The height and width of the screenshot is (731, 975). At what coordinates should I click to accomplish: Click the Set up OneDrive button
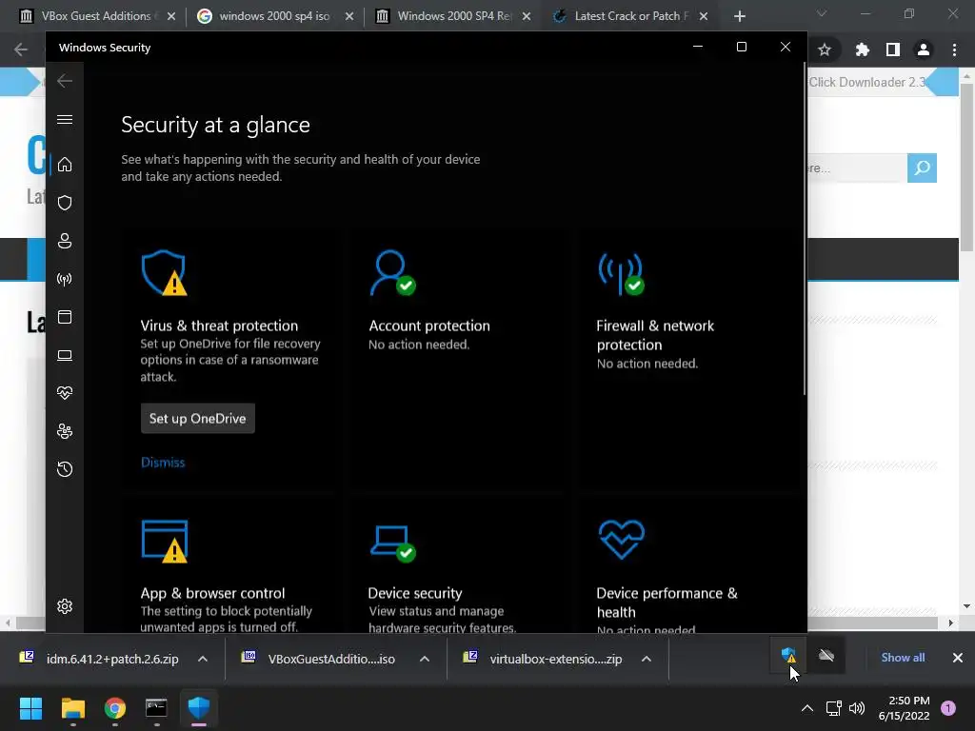tap(198, 419)
